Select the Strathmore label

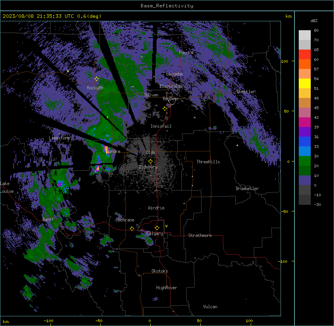(x=200, y=235)
